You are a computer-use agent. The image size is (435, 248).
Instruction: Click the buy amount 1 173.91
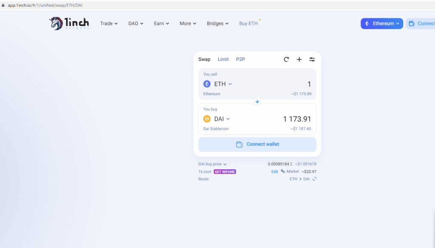[297, 119]
